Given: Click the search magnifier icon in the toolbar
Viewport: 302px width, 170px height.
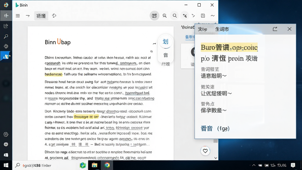Looking at the screenshot, I should (x=175, y=16).
